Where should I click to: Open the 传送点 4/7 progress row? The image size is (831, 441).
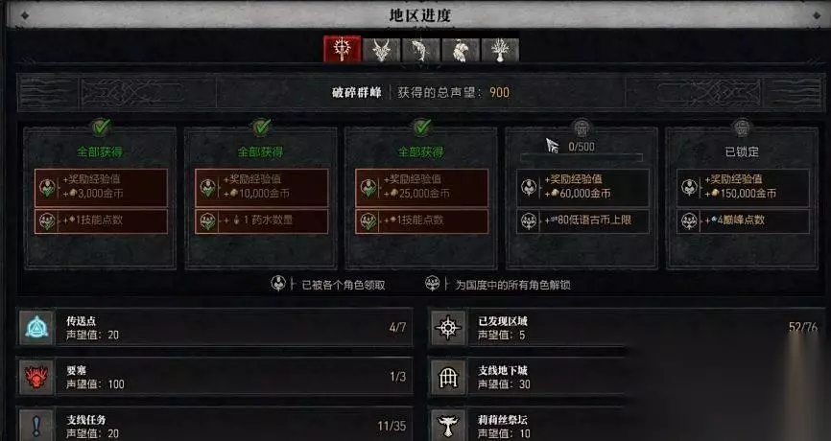coord(215,328)
